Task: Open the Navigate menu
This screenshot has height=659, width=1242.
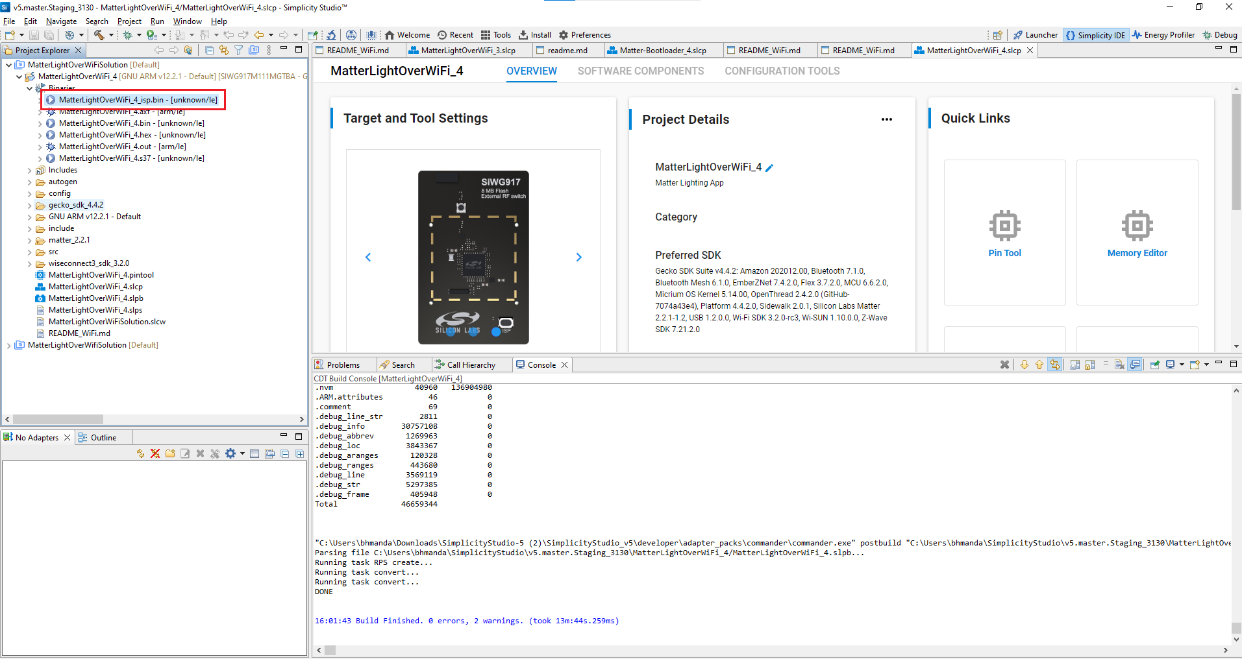Action: [61, 21]
